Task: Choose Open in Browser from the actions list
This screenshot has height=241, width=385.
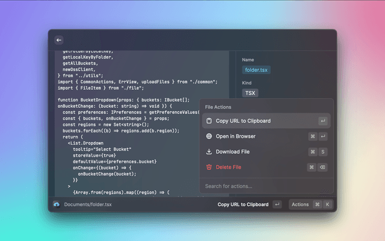Action: [x=241, y=136]
